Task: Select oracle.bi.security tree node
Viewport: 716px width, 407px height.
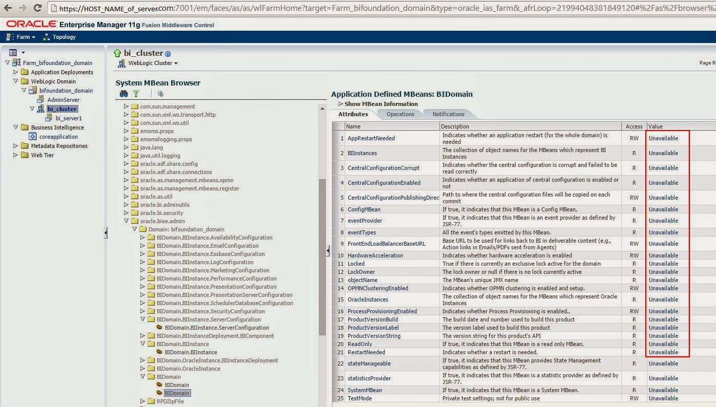Action: pos(162,213)
